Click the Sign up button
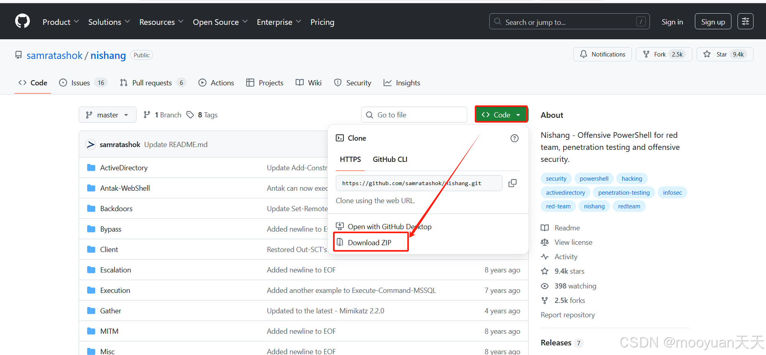Screen dimensions: 766x355 click(713, 22)
